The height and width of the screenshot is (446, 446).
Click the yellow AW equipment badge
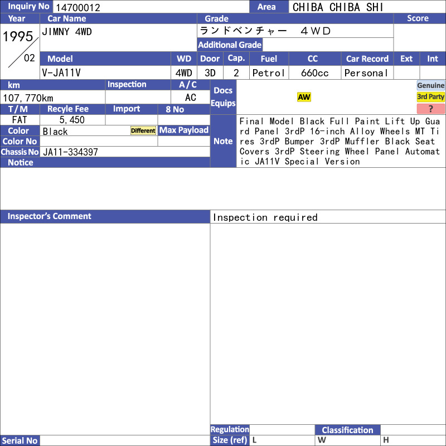(x=304, y=97)
